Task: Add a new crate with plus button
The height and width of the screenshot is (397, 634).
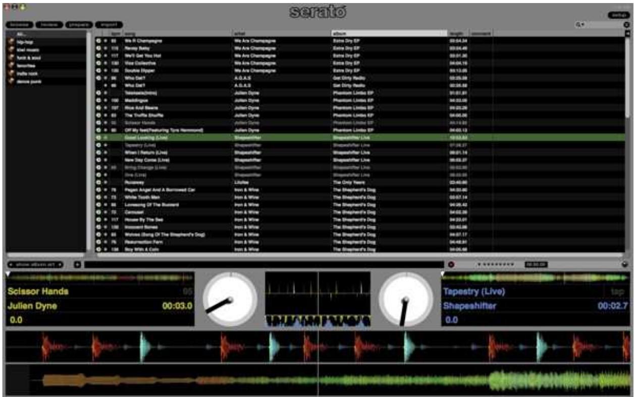Action: [x=78, y=264]
